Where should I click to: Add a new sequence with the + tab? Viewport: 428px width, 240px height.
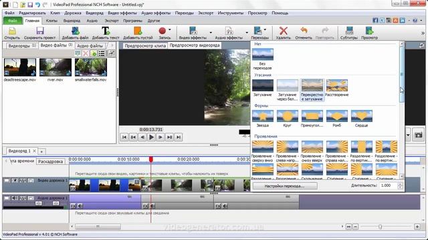[x=41, y=151]
